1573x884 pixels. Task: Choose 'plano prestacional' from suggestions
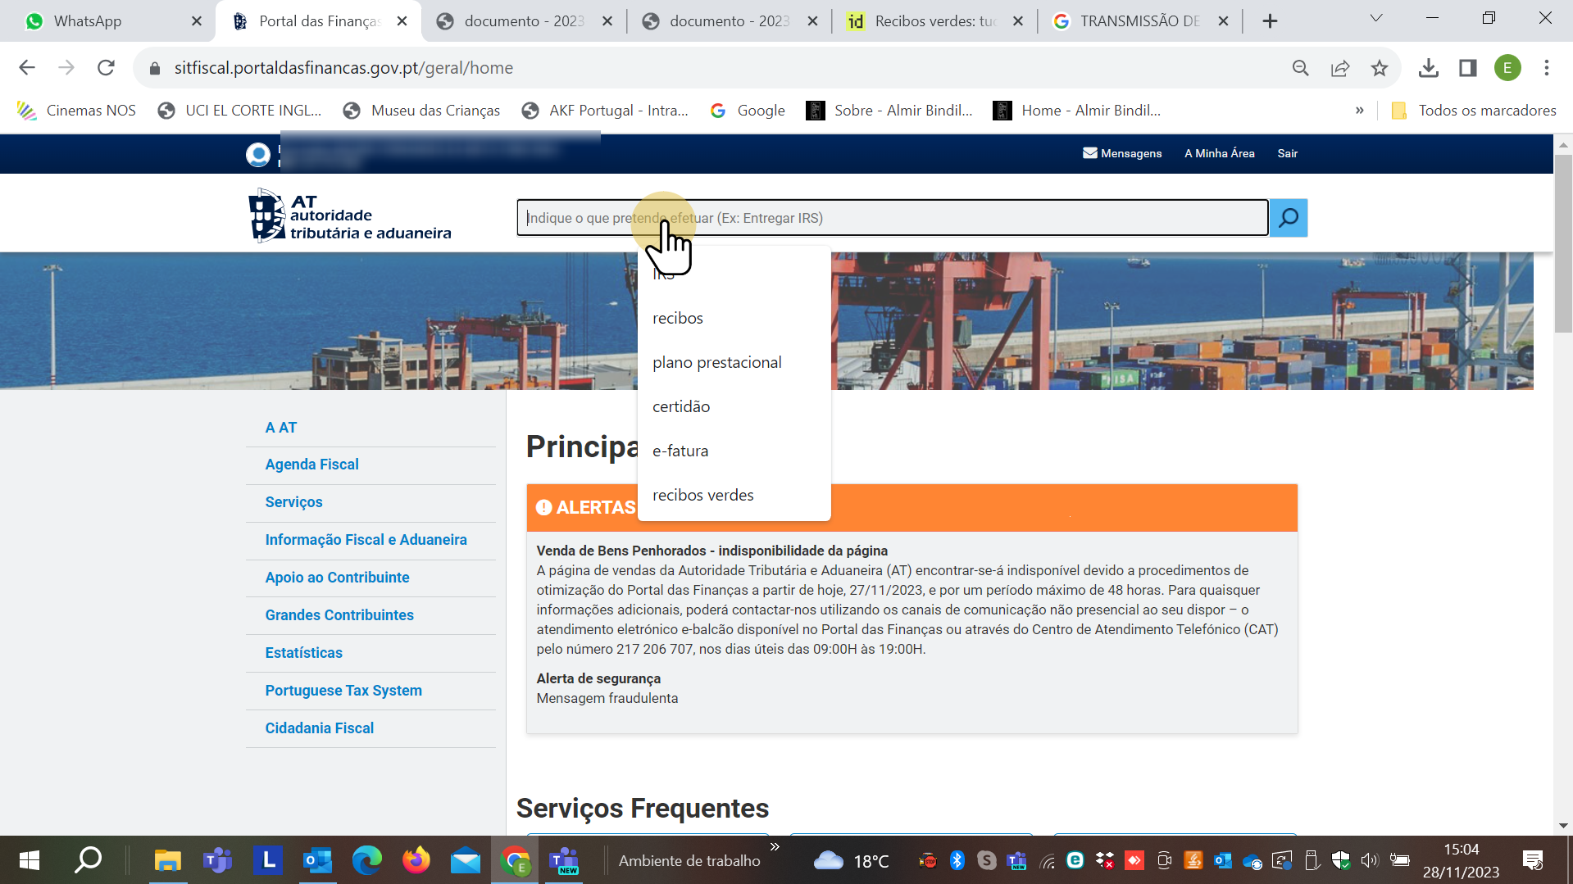pos(716,362)
